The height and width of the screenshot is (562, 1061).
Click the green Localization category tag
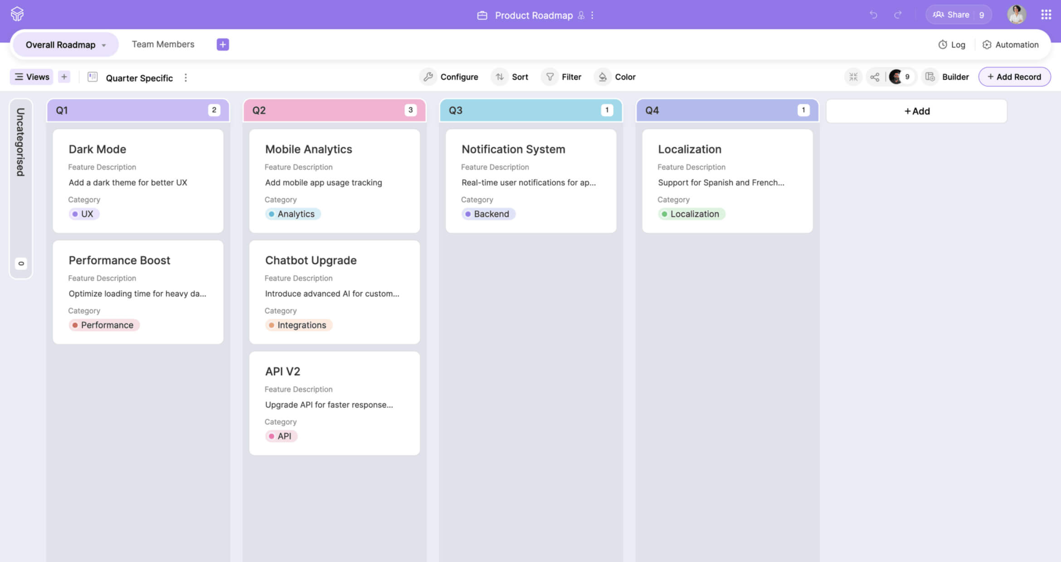[691, 214]
